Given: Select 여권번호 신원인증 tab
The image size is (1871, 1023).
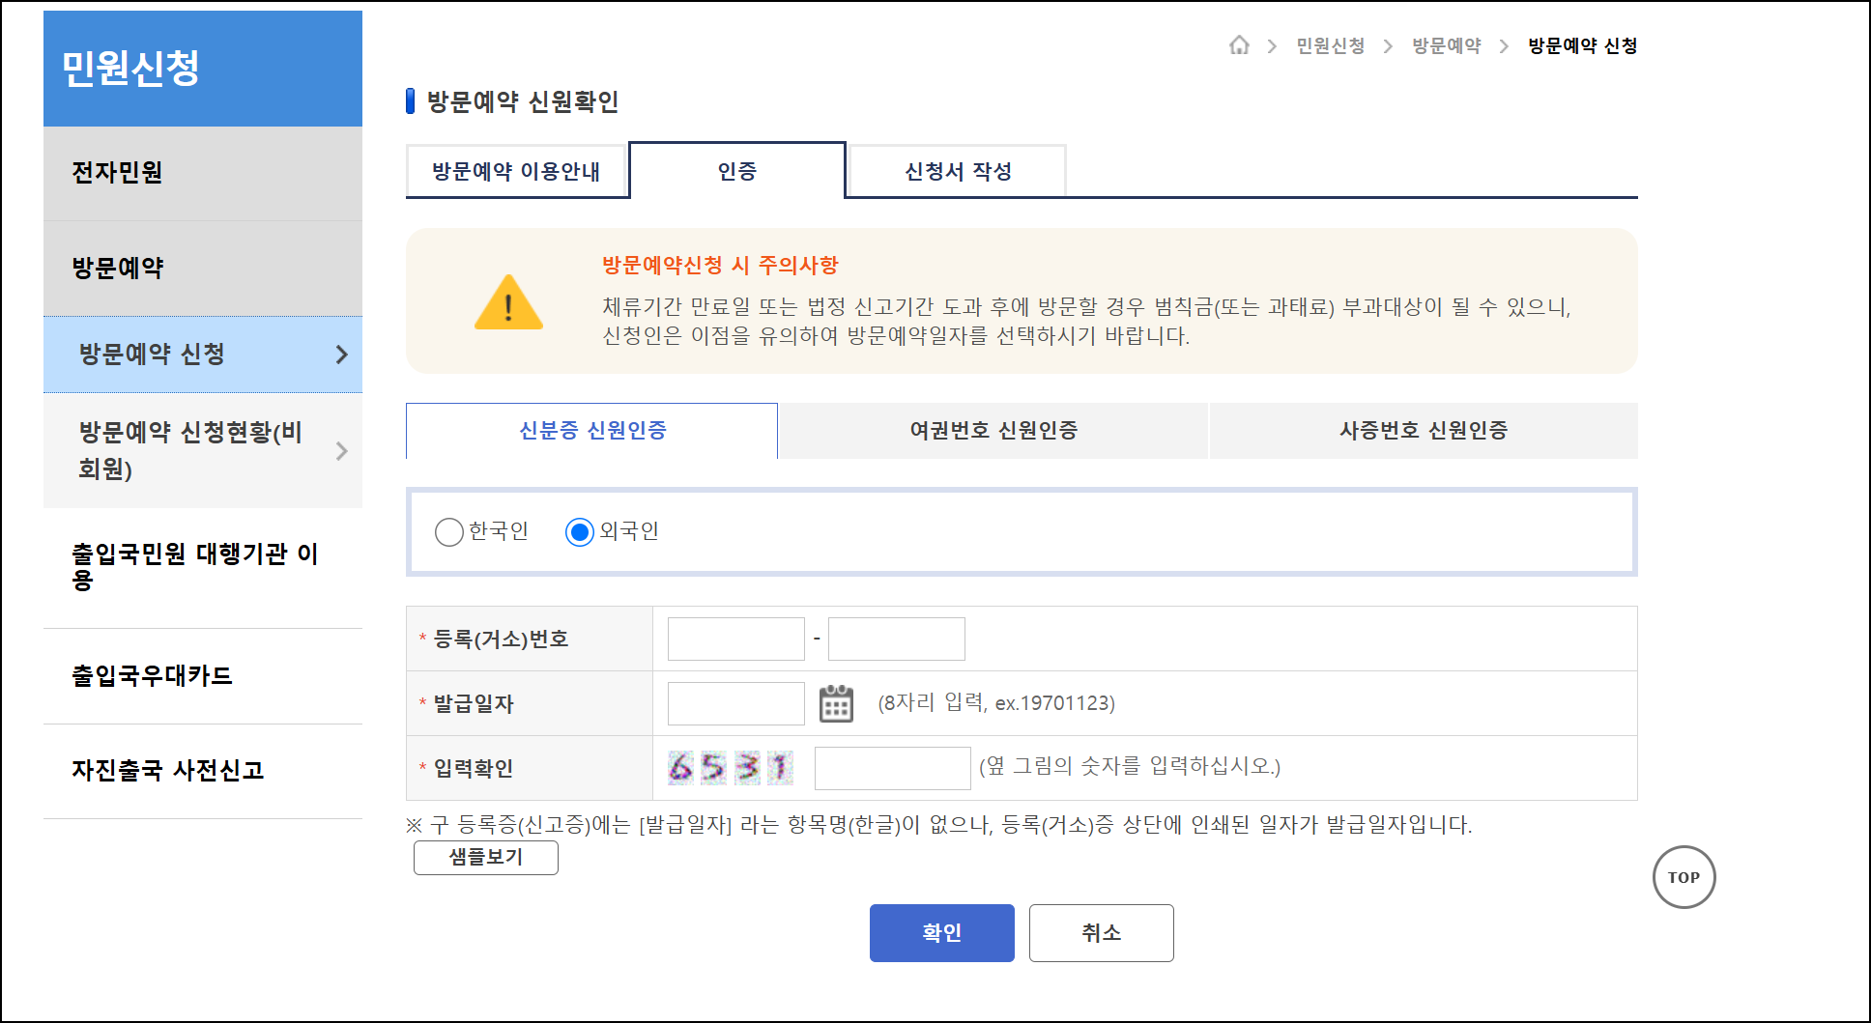Looking at the screenshot, I should point(993,431).
